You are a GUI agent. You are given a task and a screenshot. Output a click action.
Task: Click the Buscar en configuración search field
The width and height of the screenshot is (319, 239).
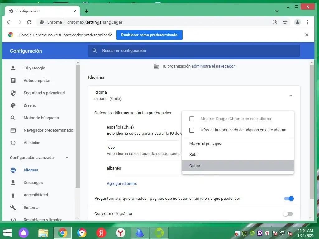coord(194,51)
